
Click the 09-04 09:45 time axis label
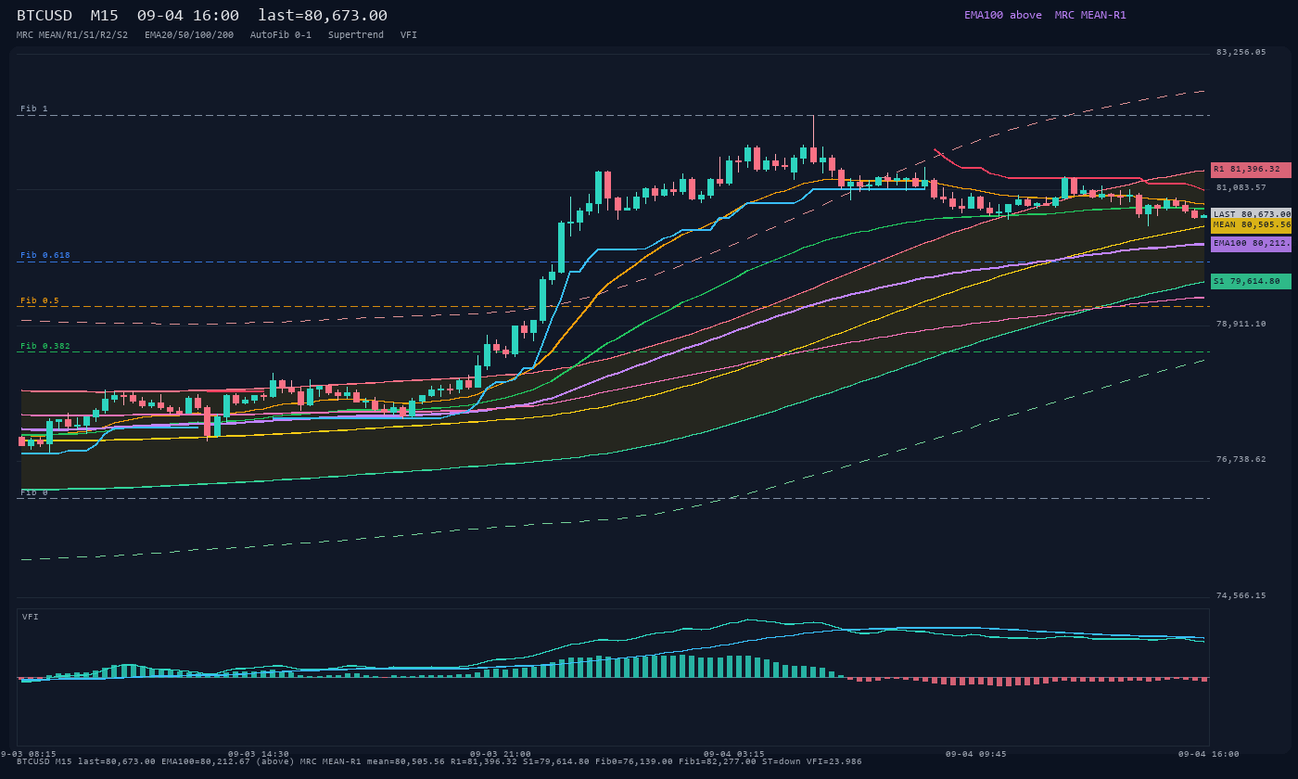click(x=976, y=754)
